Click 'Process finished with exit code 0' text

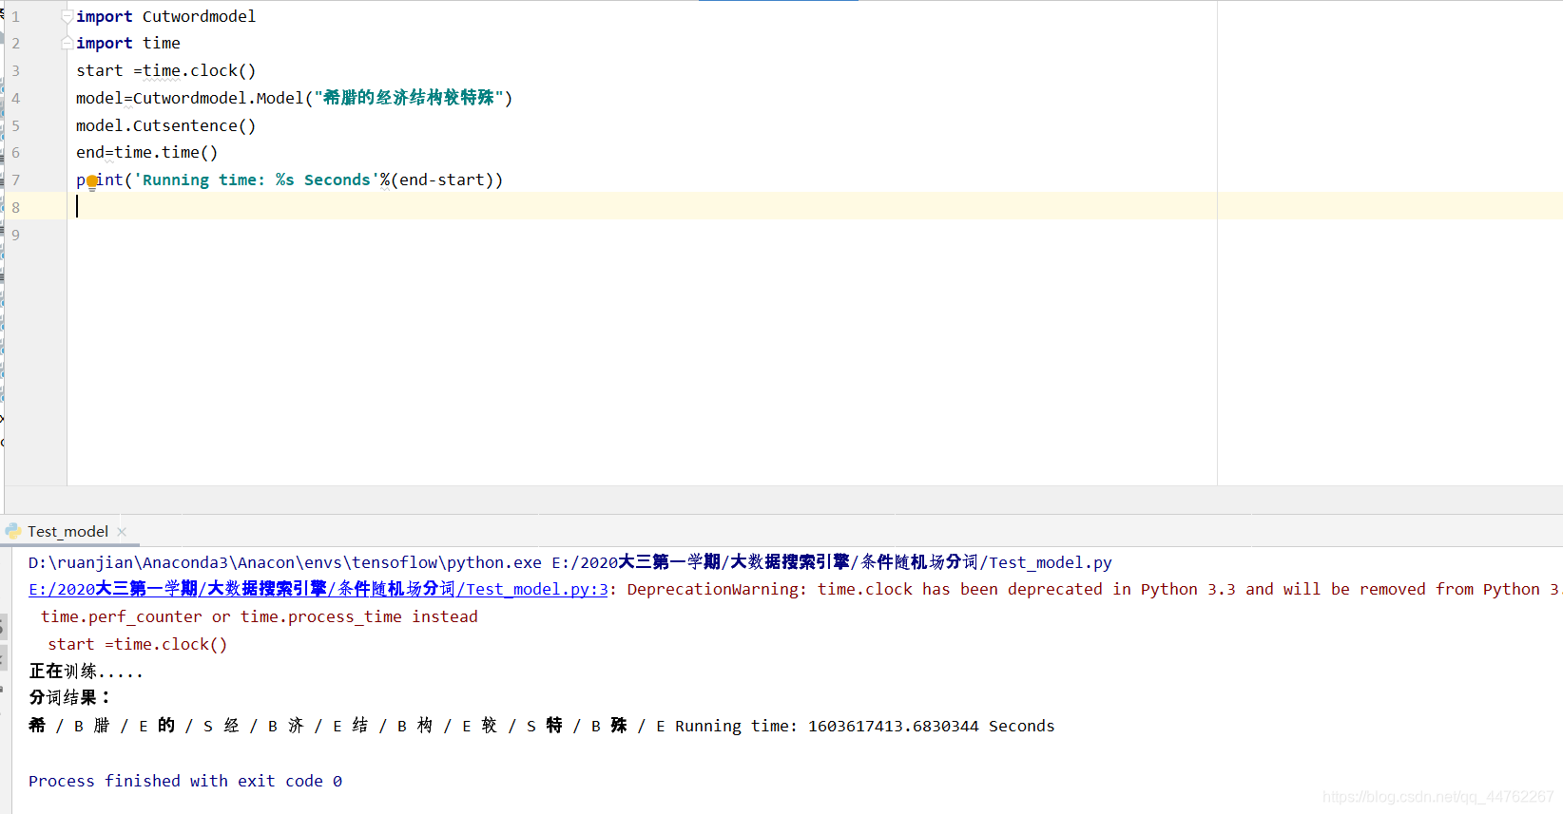point(185,781)
